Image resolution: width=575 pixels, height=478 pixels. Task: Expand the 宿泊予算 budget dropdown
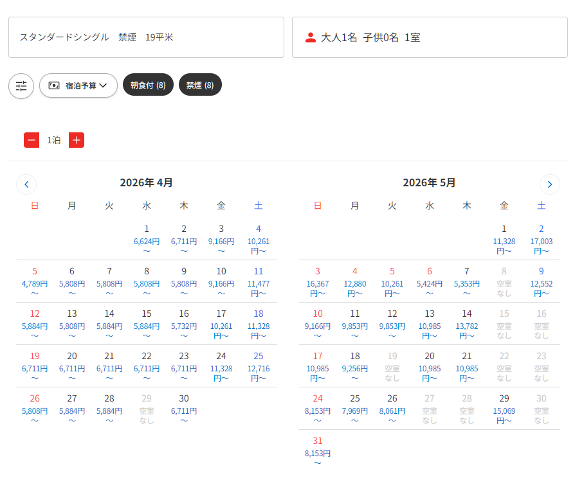[78, 85]
